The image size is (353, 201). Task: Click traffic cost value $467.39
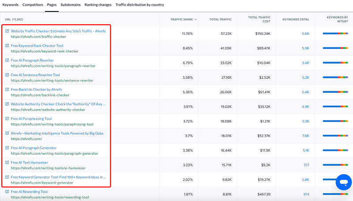point(264,194)
